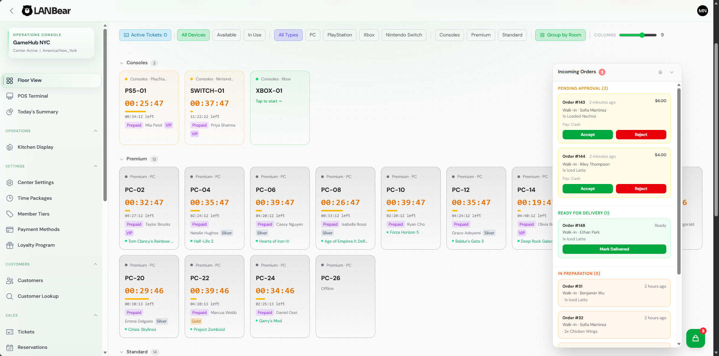Click the Tickets icon in sidebar
719x356 pixels.
tap(10, 332)
